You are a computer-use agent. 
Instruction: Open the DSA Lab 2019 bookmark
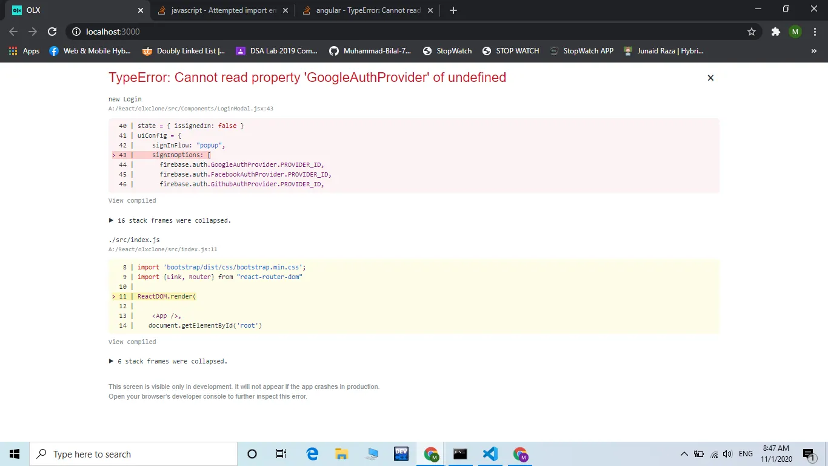click(276, 51)
